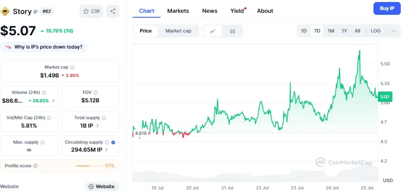This screenshot has width=402, height=193.
Task: Click the downtrend icon in price question
Action: tap(8, 47)
